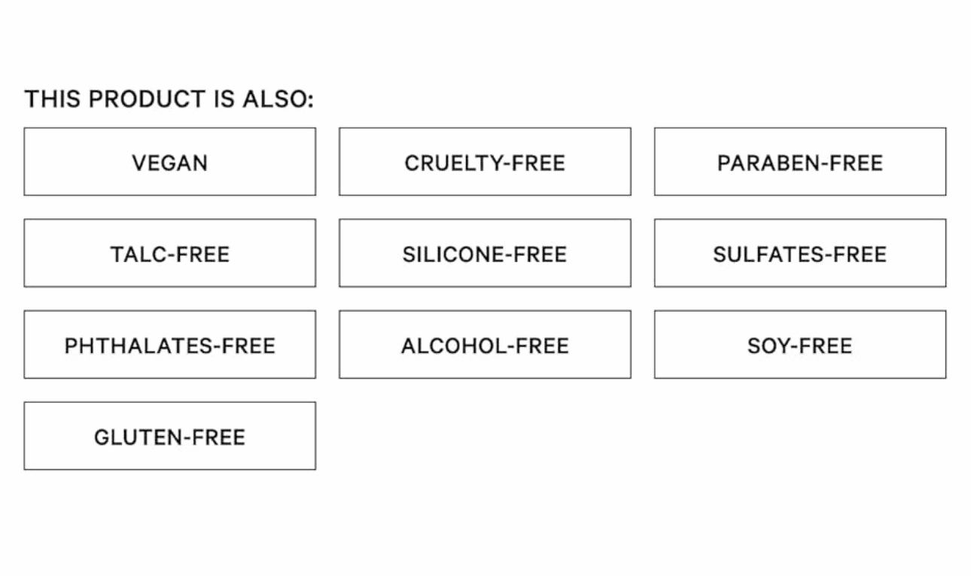Click the PHTHALATES-FREE attribute
The width and height of the screenshot is (971, 576).
(170, 345)
